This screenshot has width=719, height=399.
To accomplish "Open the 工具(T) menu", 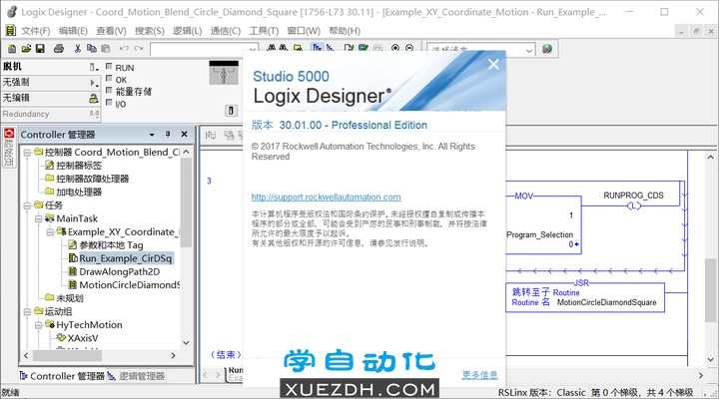I will coord(264,31).
